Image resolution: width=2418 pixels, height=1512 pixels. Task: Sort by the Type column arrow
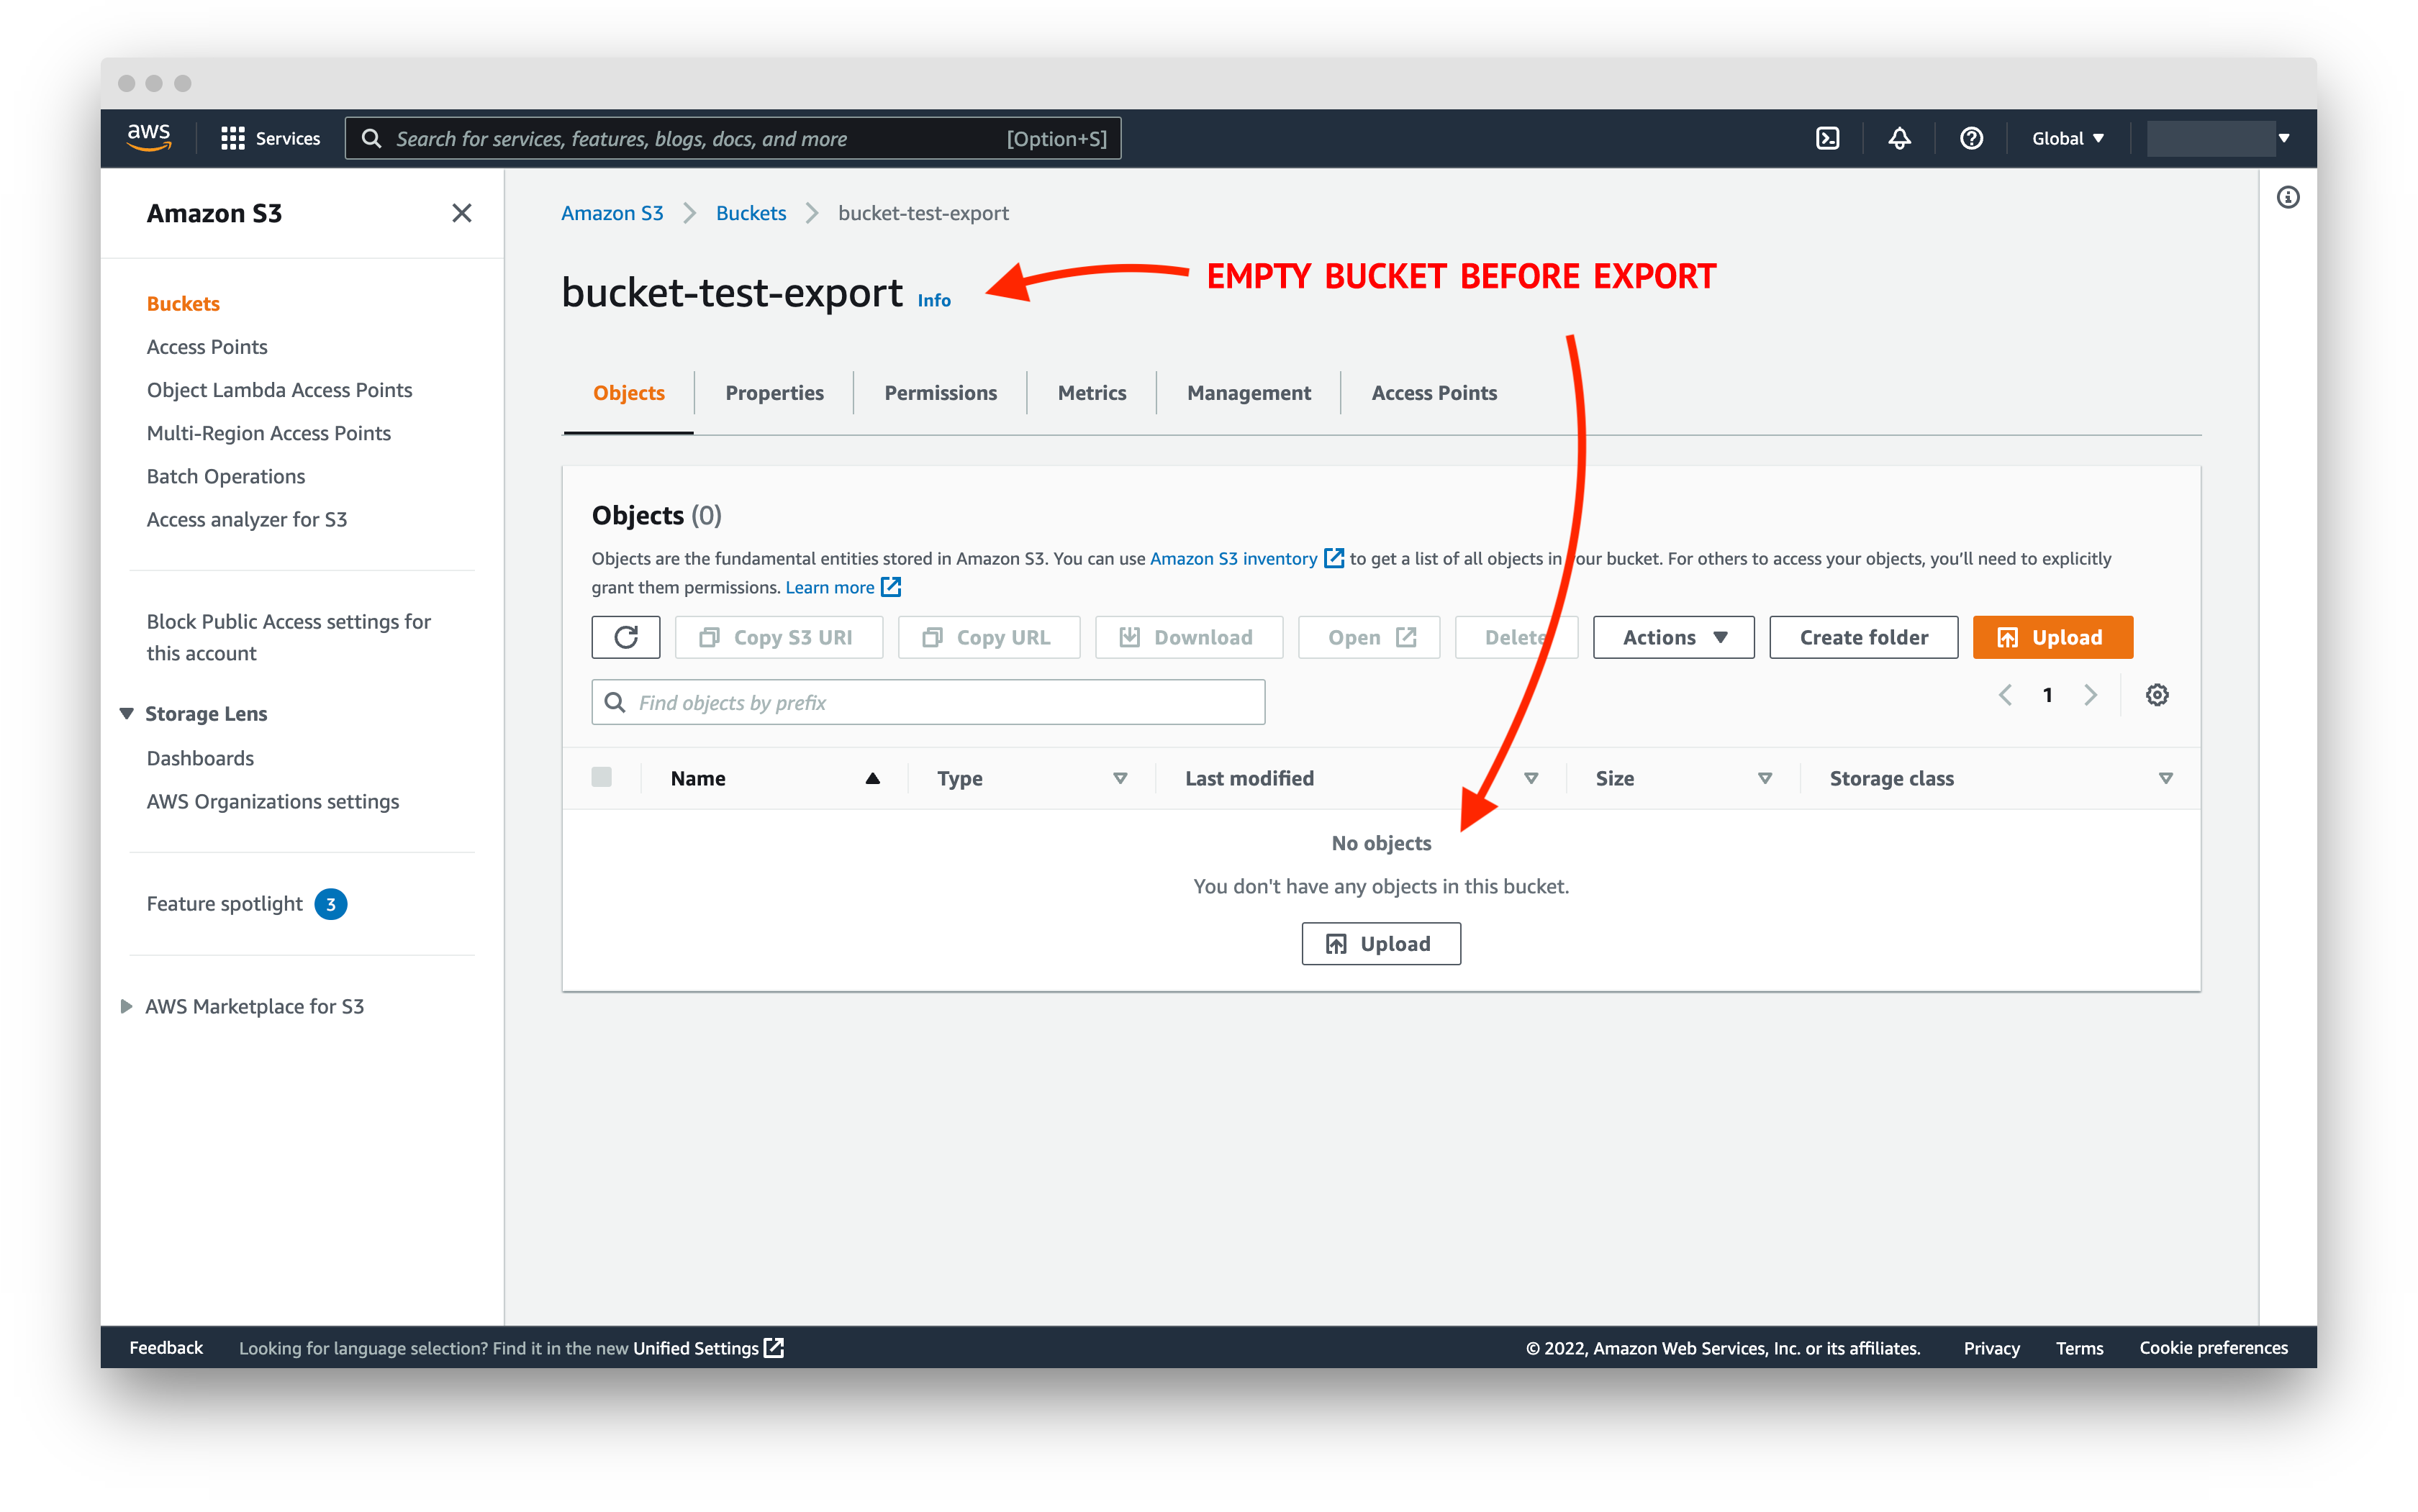coord(1120,778)
